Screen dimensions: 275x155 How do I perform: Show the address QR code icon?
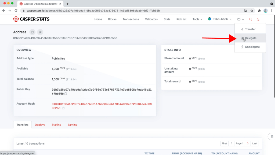[x=40, y=32]
